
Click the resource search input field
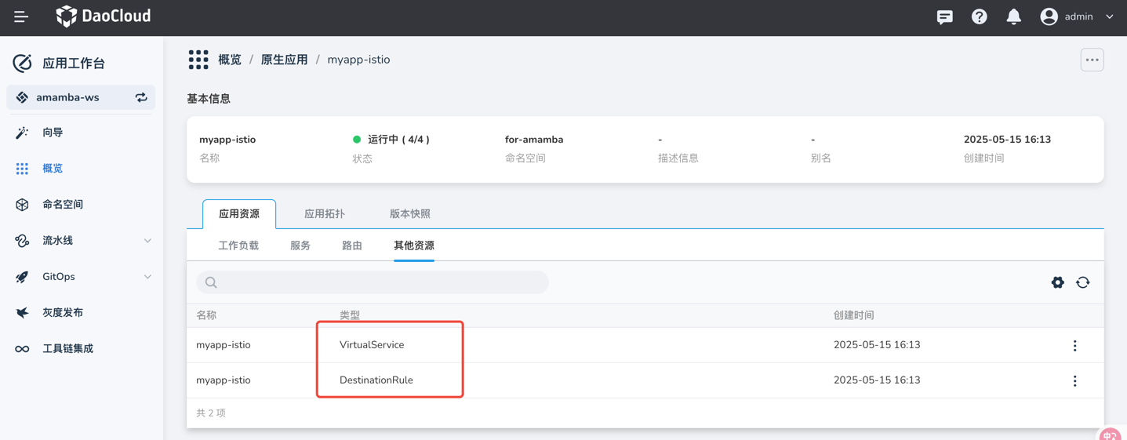(373, 282)
